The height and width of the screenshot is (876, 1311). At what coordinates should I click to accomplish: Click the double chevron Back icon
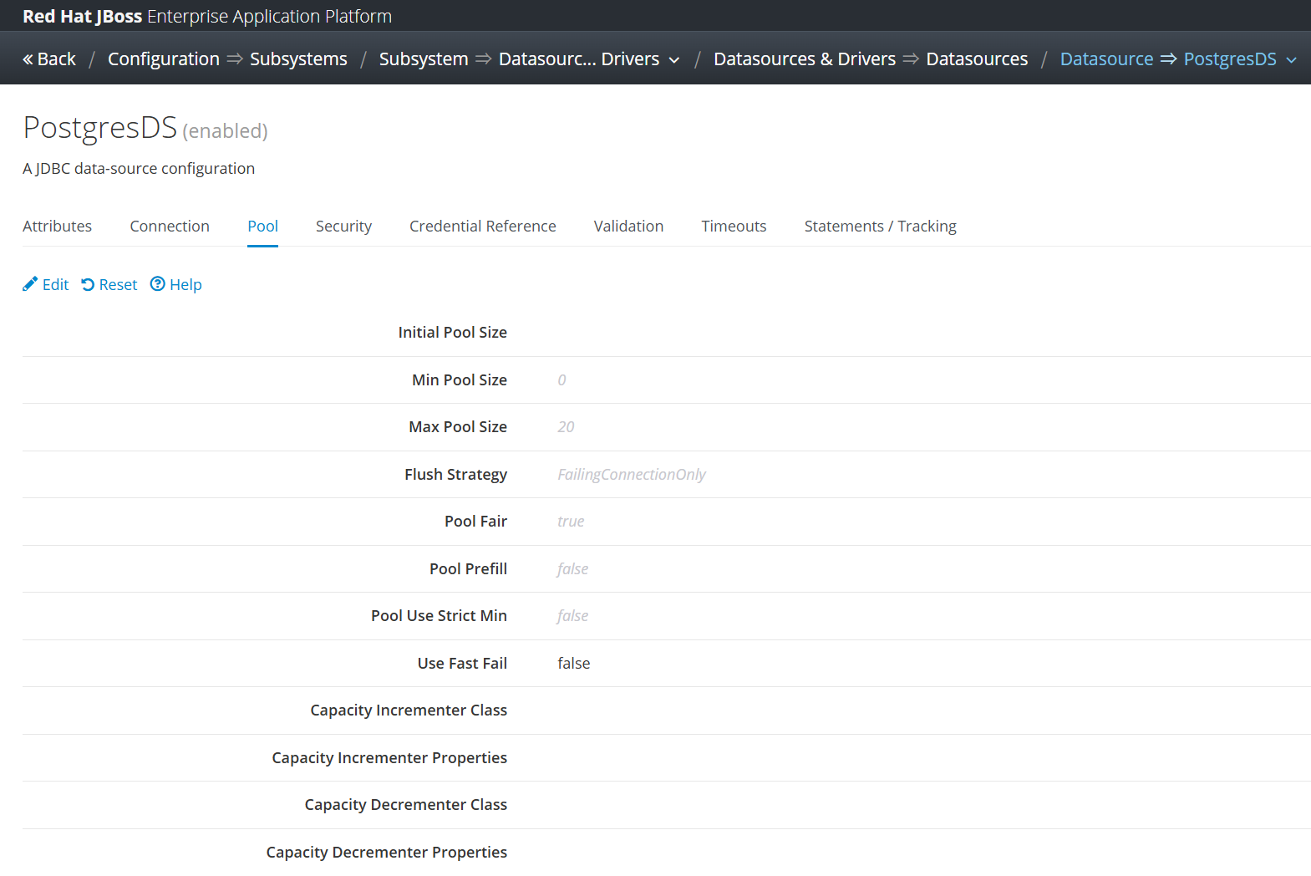28,59
